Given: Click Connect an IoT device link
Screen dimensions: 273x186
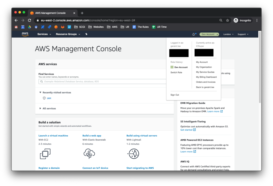Looking at the screenshot, I should coord(95,168).
